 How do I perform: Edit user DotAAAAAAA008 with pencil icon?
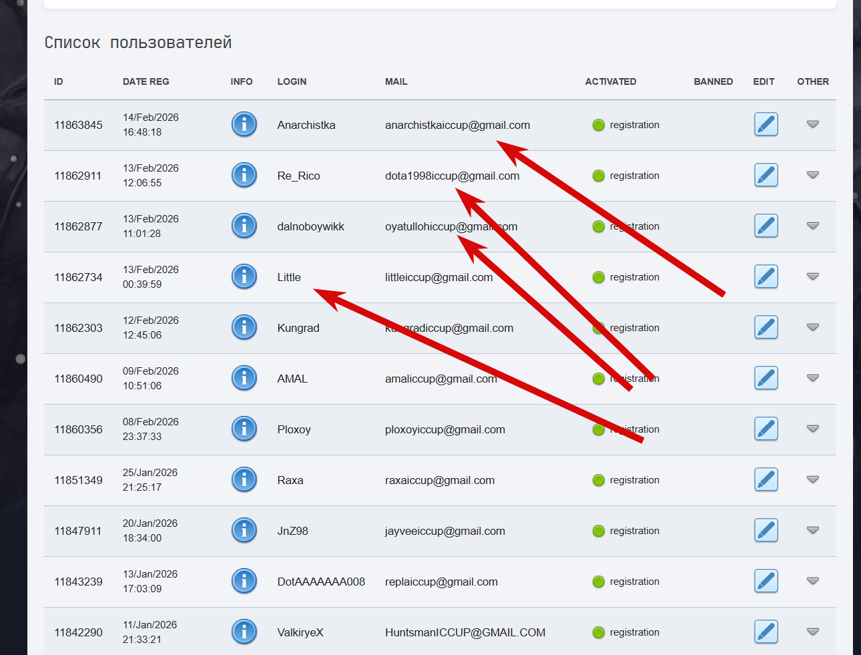tap(766, 581)
